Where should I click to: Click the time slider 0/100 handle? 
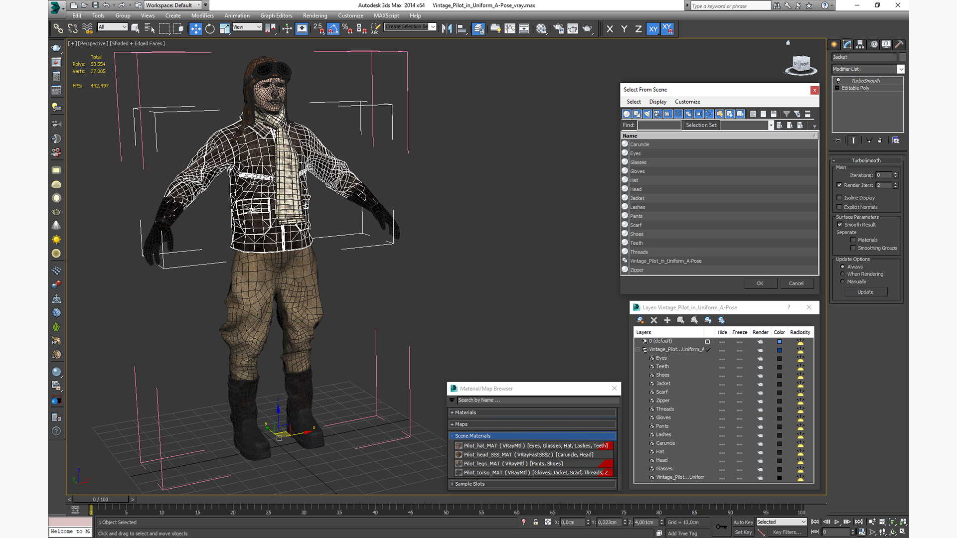(101, 499)
